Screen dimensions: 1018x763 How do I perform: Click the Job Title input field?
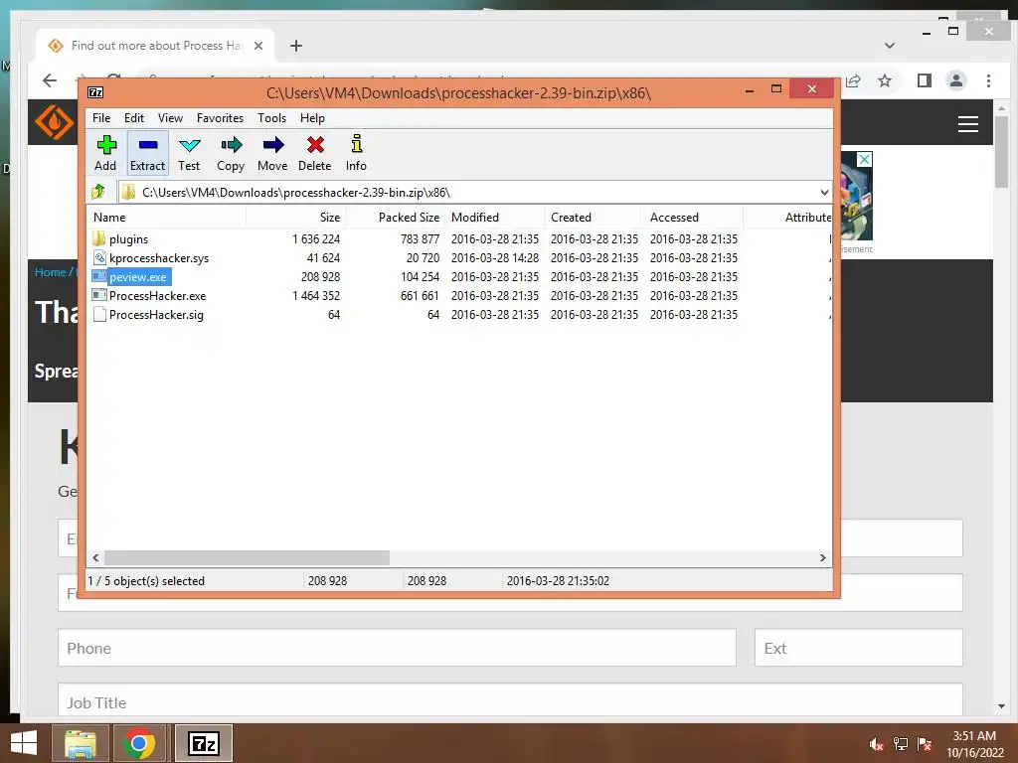click(x=510, y=700)
